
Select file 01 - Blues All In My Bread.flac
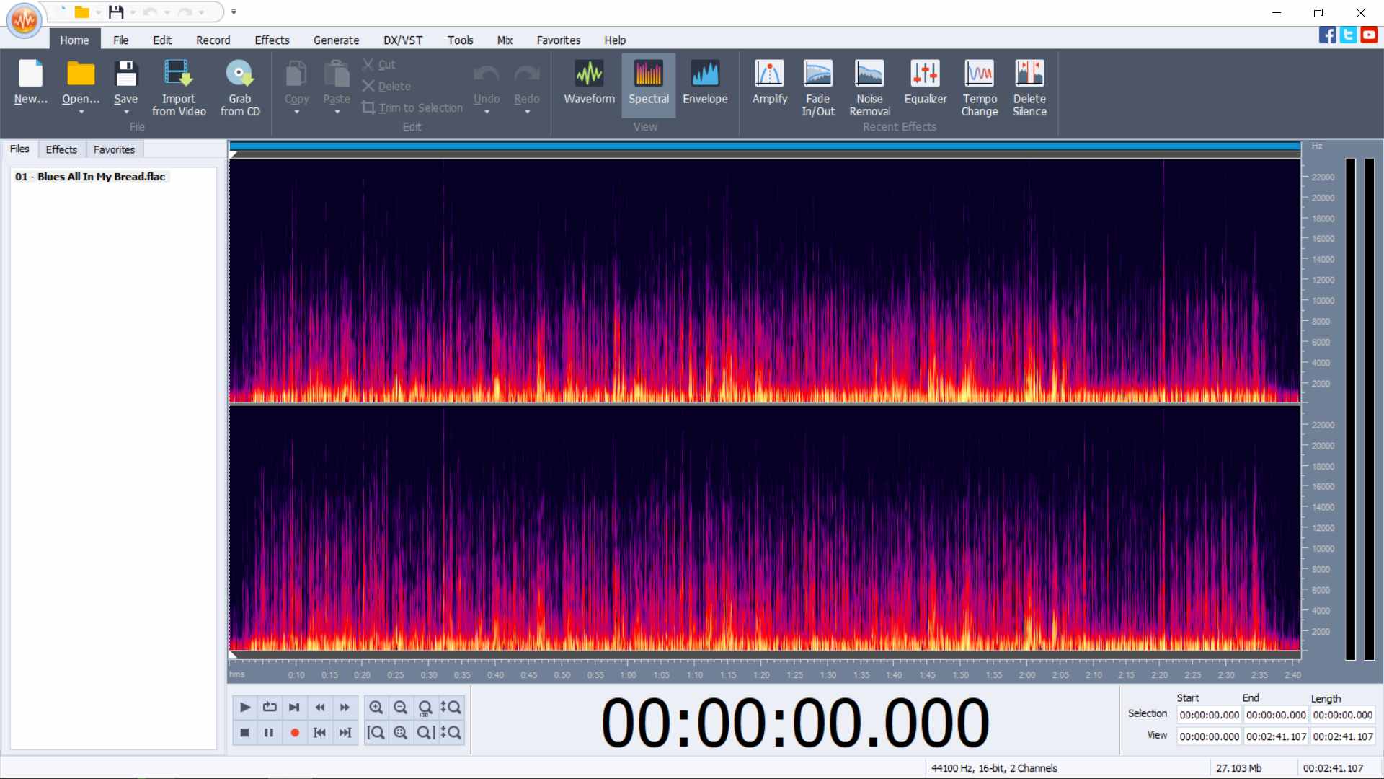pyautogui.click(x=90, y=176)
